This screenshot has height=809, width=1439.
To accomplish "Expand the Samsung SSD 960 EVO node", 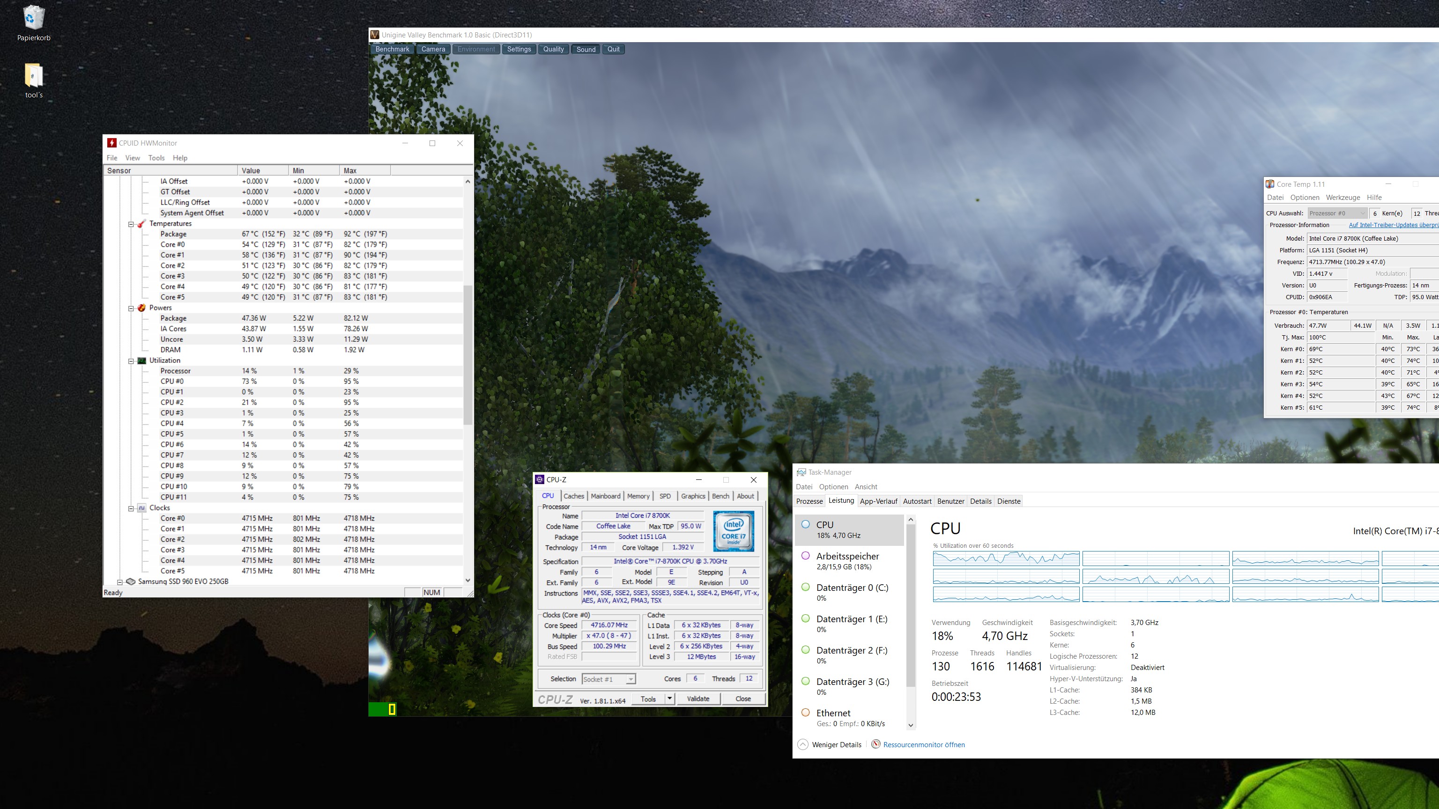I will (x=119, y=581).
